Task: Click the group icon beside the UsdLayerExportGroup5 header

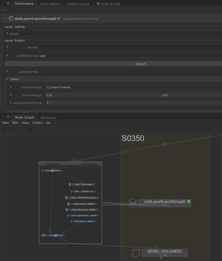Action: pos(11,19)
